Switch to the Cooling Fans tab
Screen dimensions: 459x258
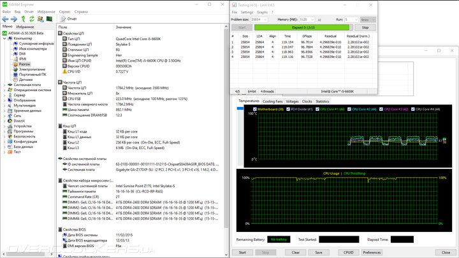click(273, 101)
